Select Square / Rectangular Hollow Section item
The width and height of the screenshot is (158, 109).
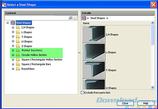pyautogui.click(x=42, y=60)
